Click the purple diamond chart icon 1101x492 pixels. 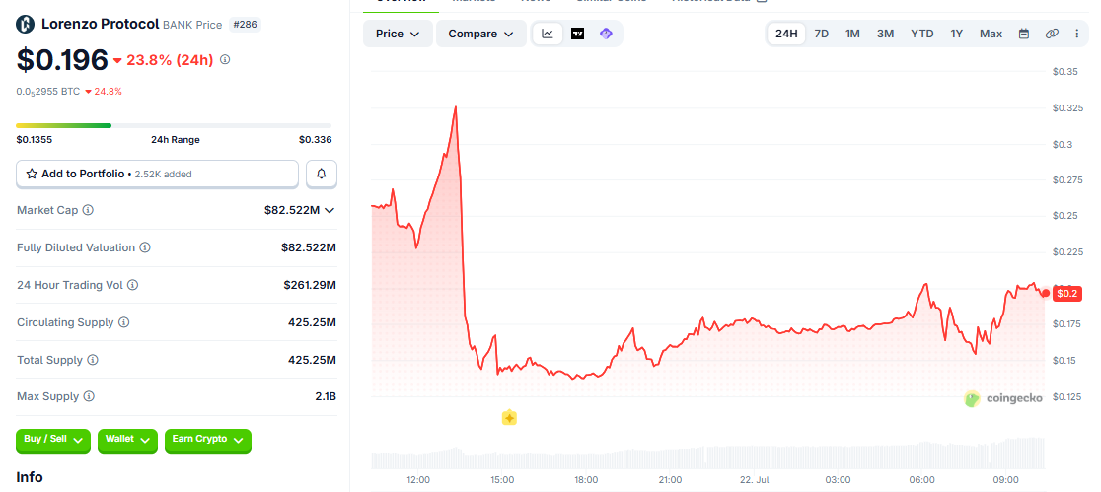pos(606,34)
